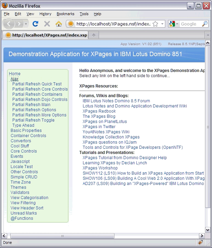Reload the current page
The image size is (212, 248).
[35, 24]
